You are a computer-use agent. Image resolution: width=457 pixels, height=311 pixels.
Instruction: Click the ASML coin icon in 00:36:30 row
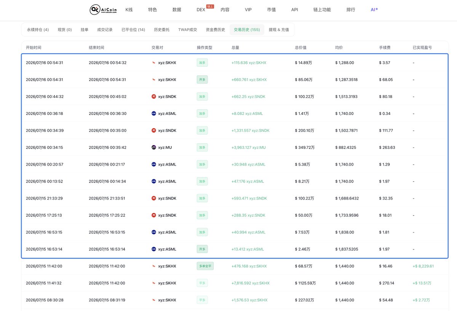[x=154, y=113]
